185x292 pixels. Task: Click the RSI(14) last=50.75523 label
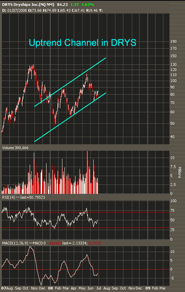coord(24,198)
